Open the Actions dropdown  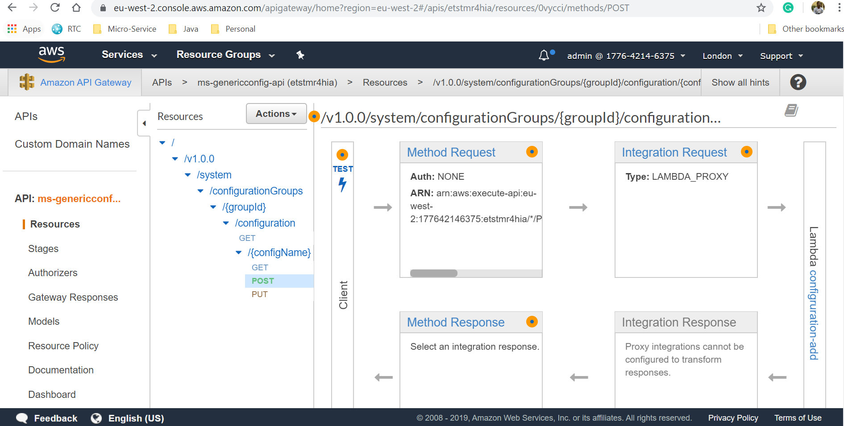[x=276, y=114]
